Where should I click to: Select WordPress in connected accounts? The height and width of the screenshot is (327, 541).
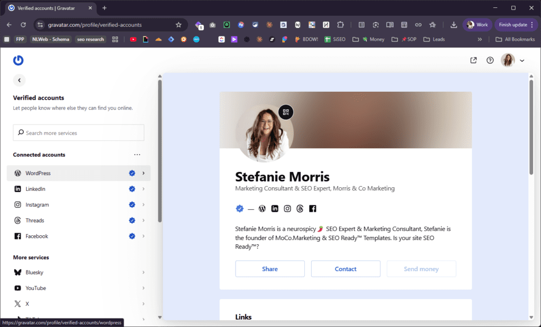tap(38, 173)
